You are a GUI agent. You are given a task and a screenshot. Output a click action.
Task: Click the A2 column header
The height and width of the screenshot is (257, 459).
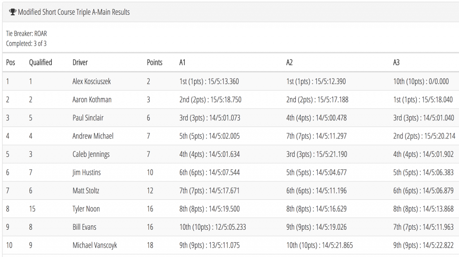pos(289,63)
